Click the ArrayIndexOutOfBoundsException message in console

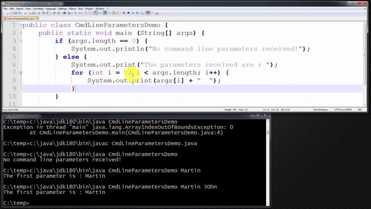[118, 127]
